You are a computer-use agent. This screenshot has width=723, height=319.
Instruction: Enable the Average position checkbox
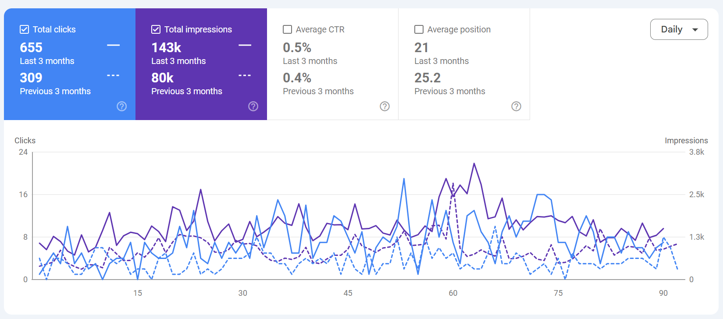(x=419, y=29)
